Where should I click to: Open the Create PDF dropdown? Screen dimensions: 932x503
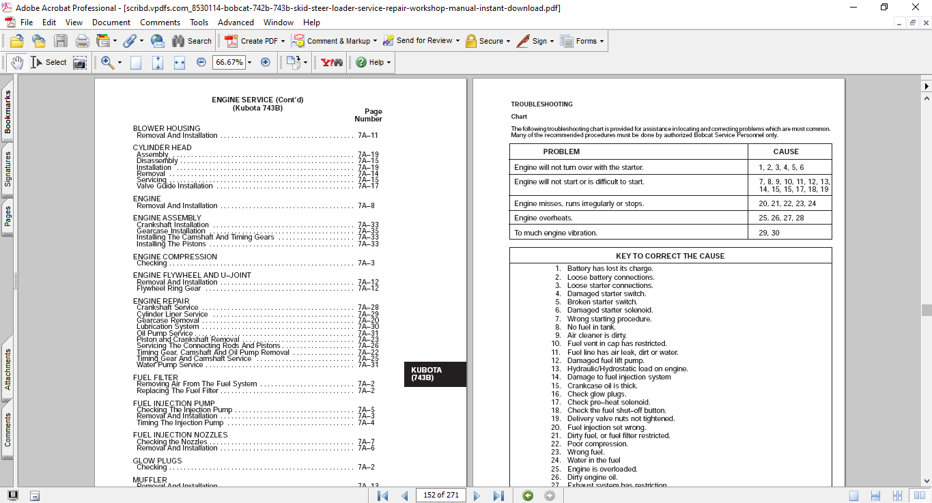click(283, 41)
